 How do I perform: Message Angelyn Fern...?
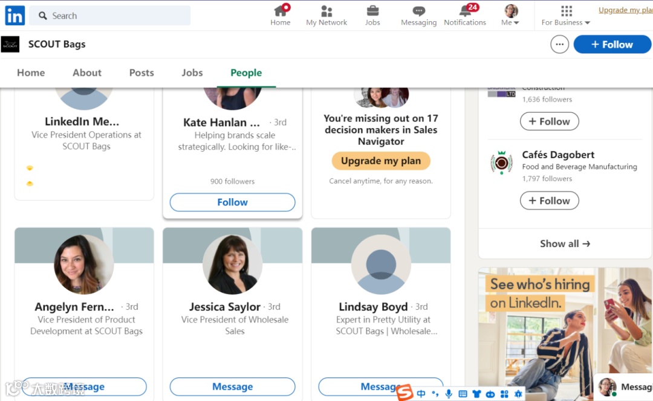[x=84, y=387]
